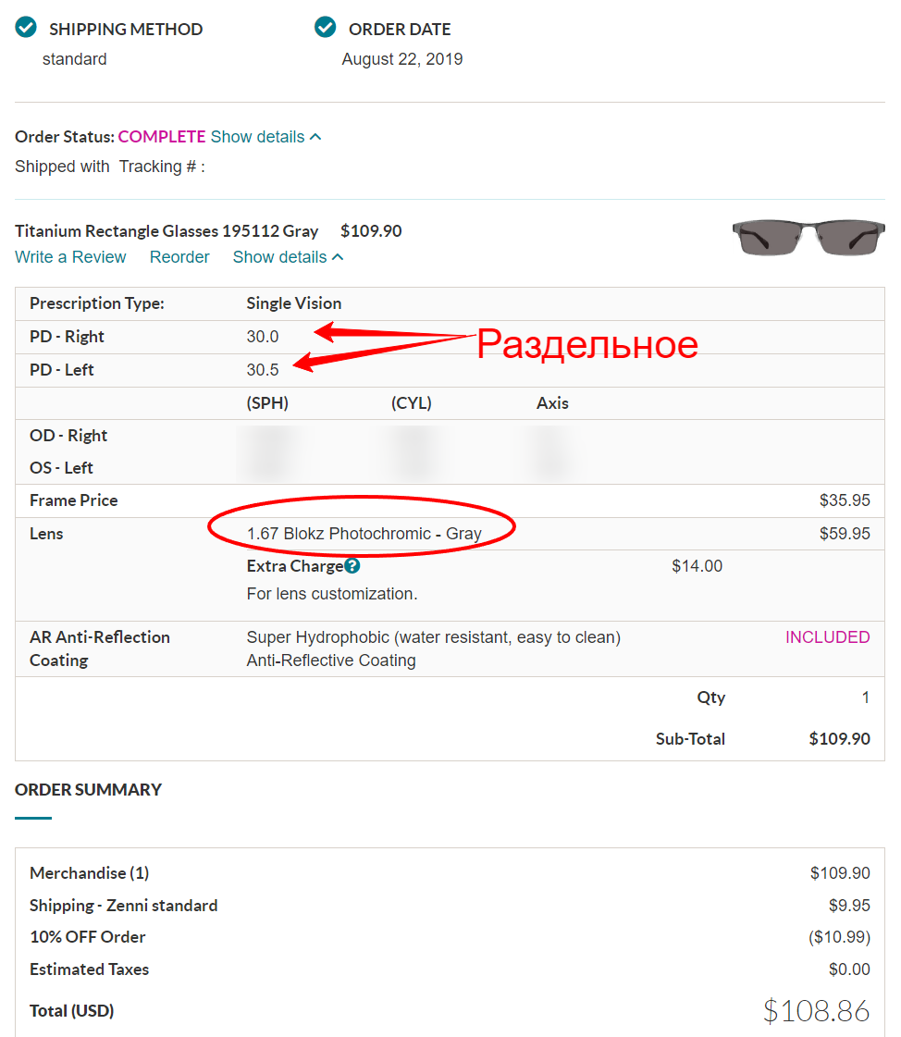This screenshot has width=901, height=1037.
Task: Click the COMPLETE order status label
Action: point(162,137)
